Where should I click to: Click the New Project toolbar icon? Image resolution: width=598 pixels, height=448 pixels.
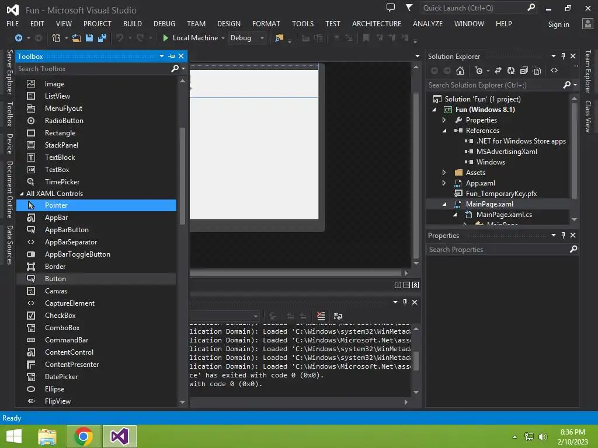click(56, 38)
